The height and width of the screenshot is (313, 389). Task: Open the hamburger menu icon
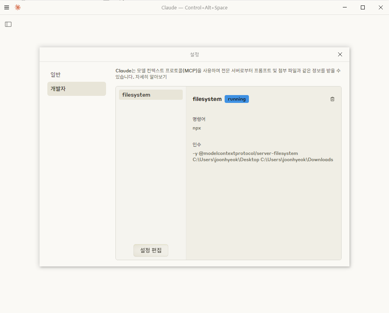coord(7,7)
